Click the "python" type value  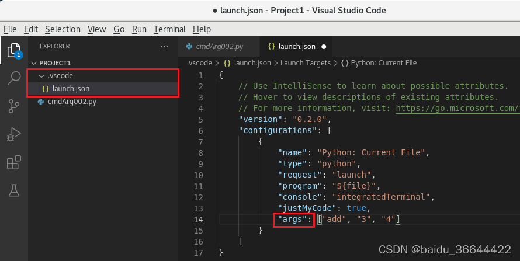[337, 163]
